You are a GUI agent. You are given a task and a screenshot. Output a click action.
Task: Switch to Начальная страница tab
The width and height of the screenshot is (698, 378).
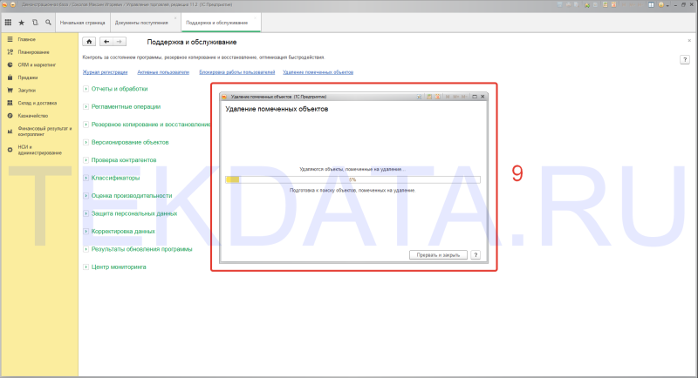click(82, 23)
